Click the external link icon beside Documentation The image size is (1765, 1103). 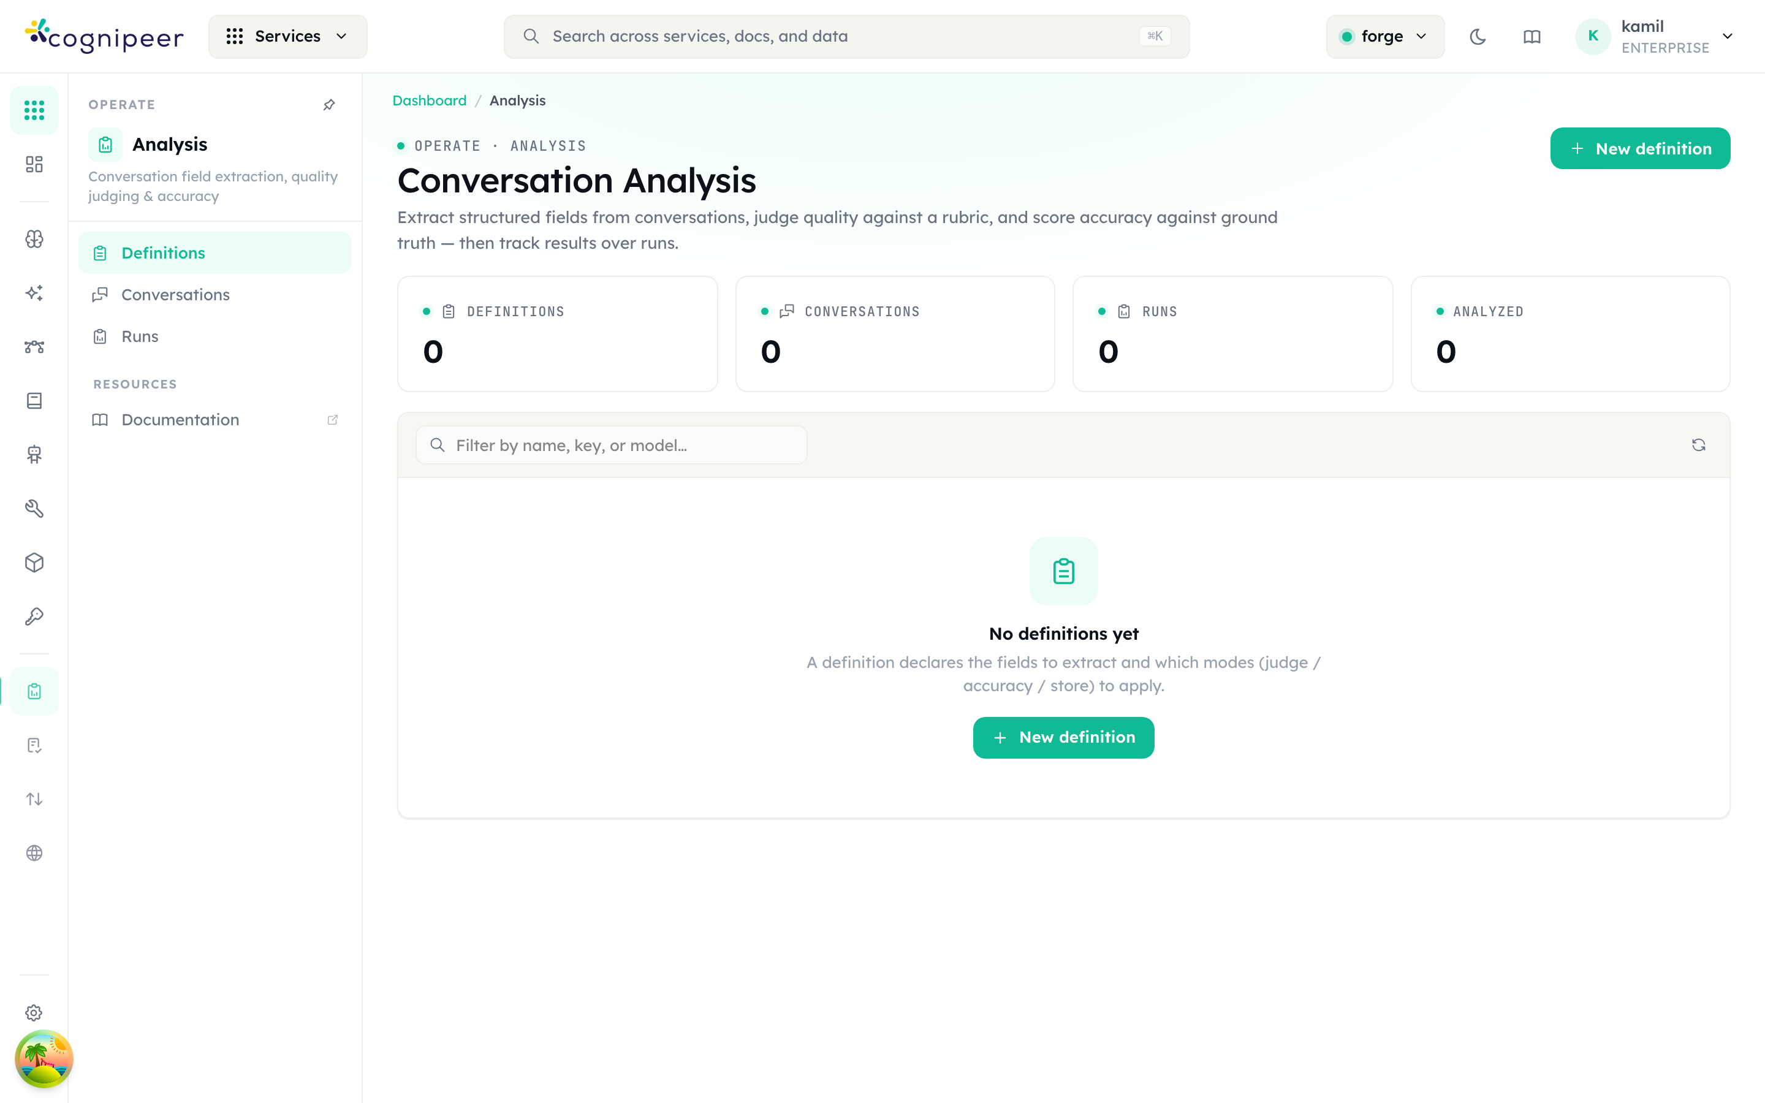pos(333,420)
